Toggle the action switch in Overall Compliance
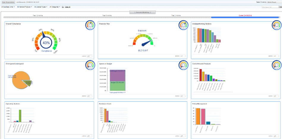 click(89, 56)
